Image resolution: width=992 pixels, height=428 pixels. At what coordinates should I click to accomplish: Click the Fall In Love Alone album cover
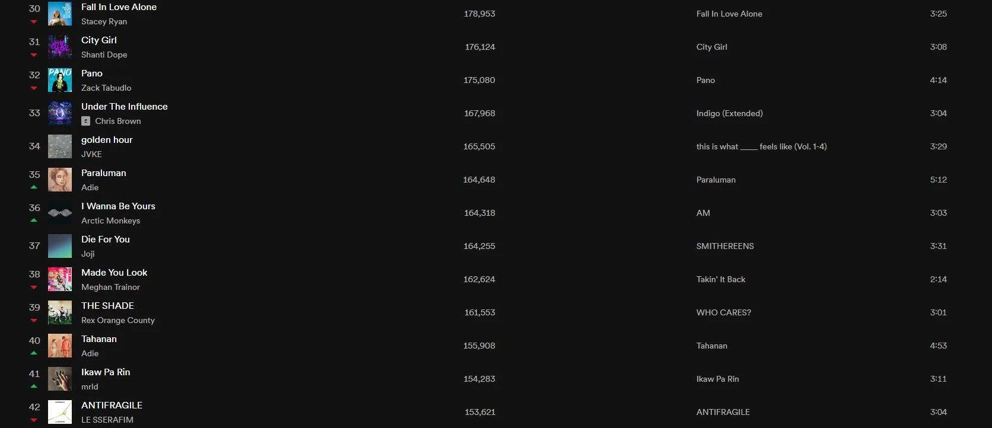[60, 14]
